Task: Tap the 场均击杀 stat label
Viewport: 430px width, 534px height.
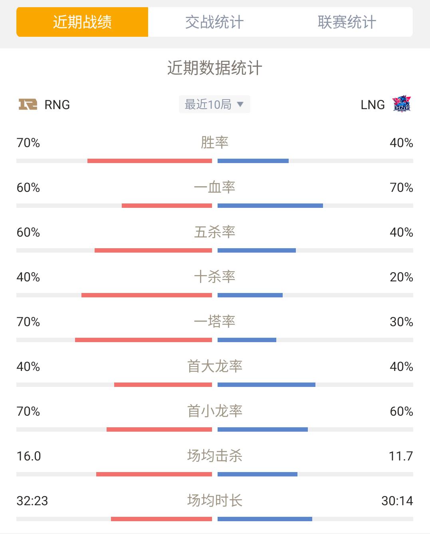Action: [x=215, y=456]
